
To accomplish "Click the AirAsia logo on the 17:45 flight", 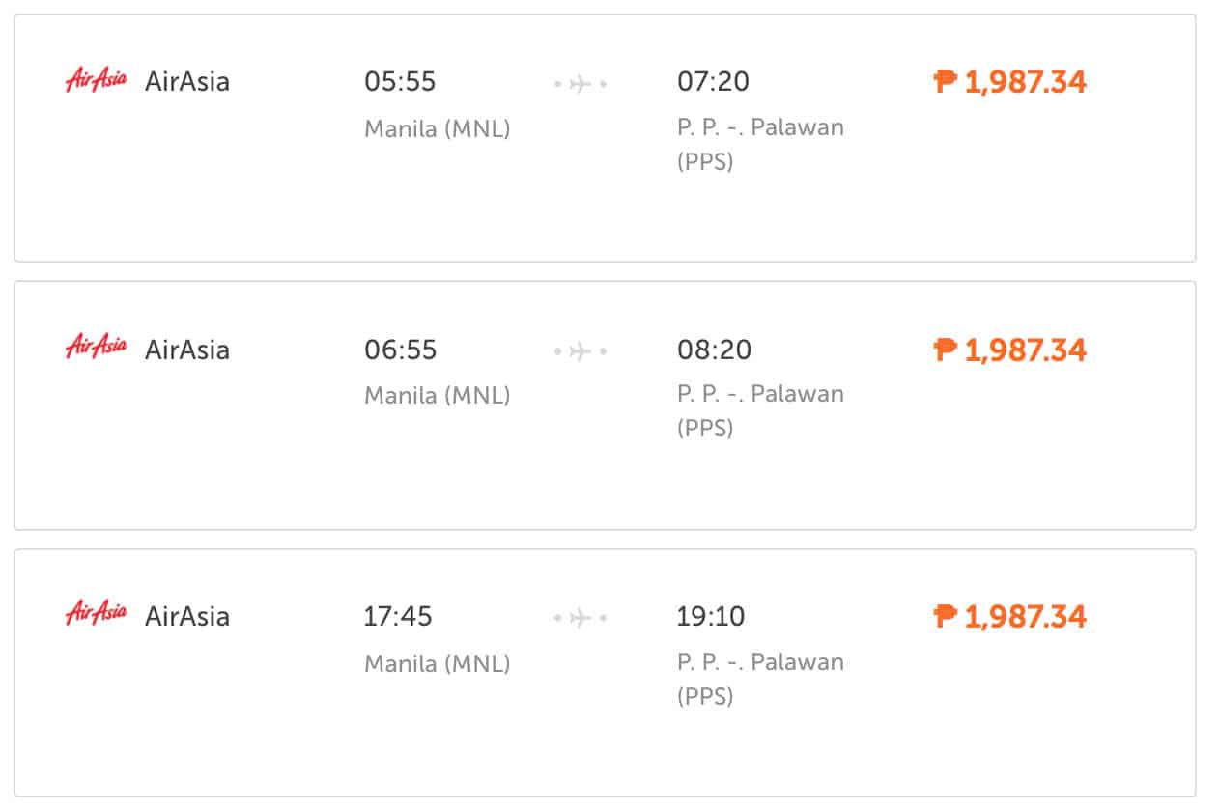I will click(x=96, y=614).
